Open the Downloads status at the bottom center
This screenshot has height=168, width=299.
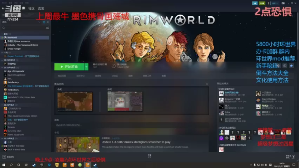click(149, 156)
